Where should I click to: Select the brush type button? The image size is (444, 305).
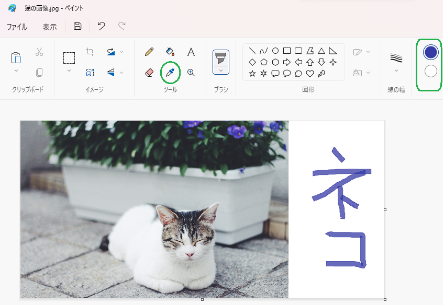(x=221, y=58)
